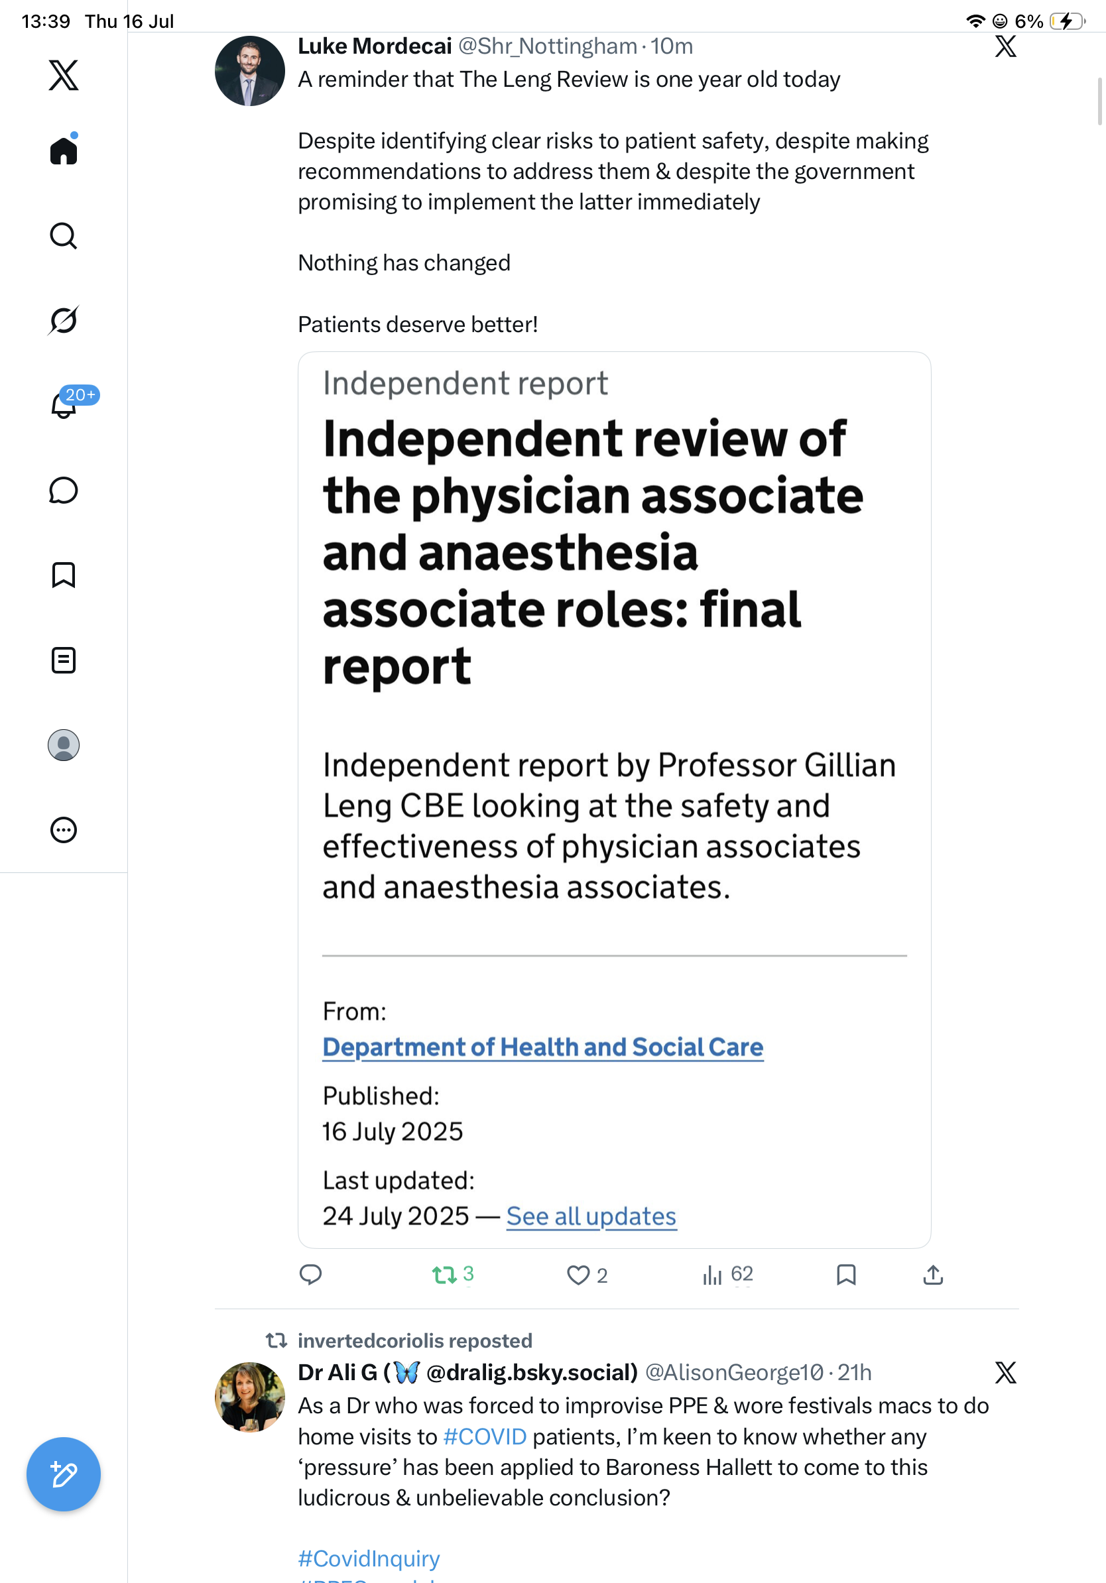Viewport: 1106px width, 1583px height.
Task: Open Lists icon in sidebar
Action: point(64,660)
